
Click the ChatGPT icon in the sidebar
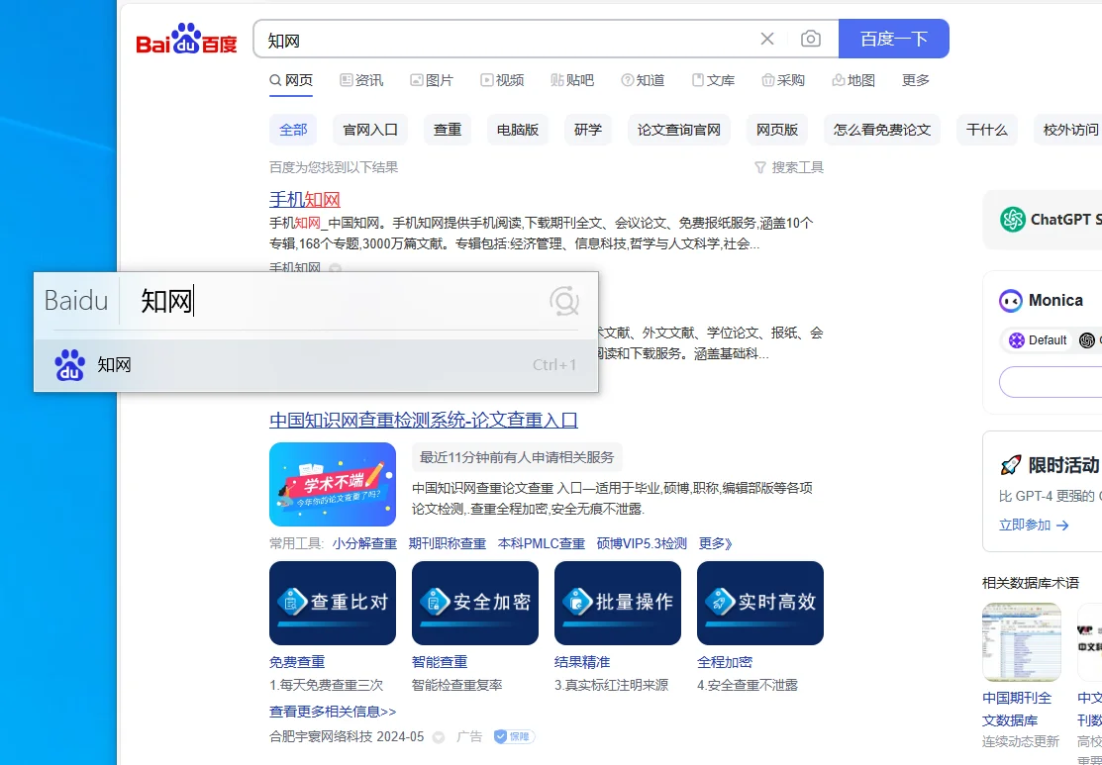coord(1013,219)
